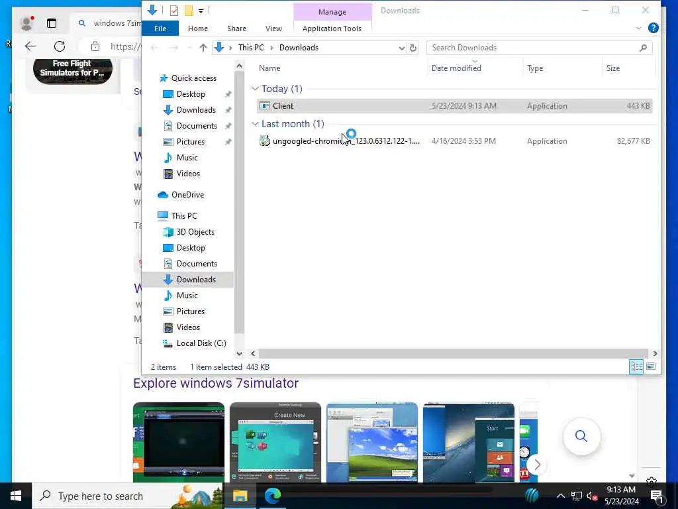Click the search magnifier in Explorer
This screenshot has width=678, height=509.
tap(643, 48)
